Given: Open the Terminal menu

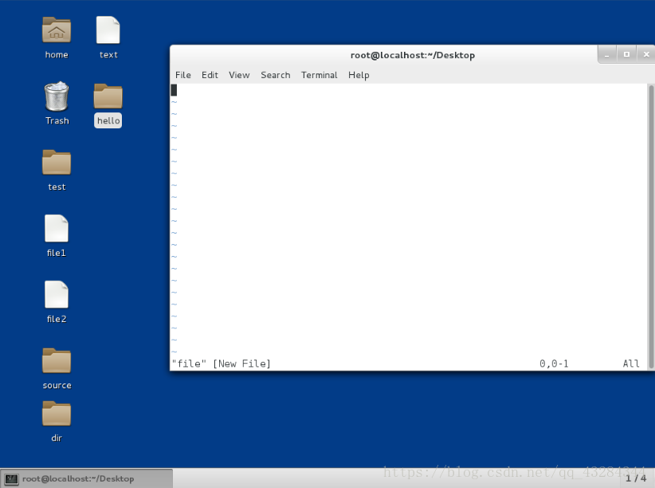Looking at the screenshot, I should click(x=320, y=75).
